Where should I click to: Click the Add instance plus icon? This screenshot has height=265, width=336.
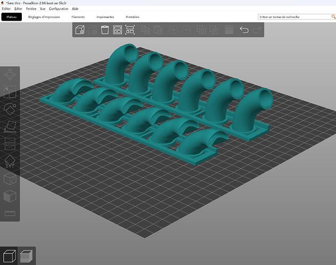(173, 30)
